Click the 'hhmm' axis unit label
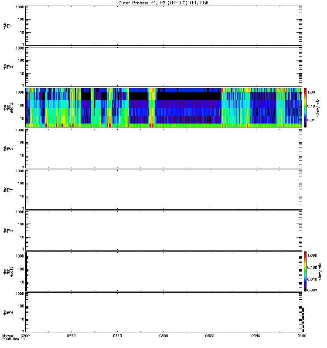This screenshot has width=327, height=348. coord(7,336)
